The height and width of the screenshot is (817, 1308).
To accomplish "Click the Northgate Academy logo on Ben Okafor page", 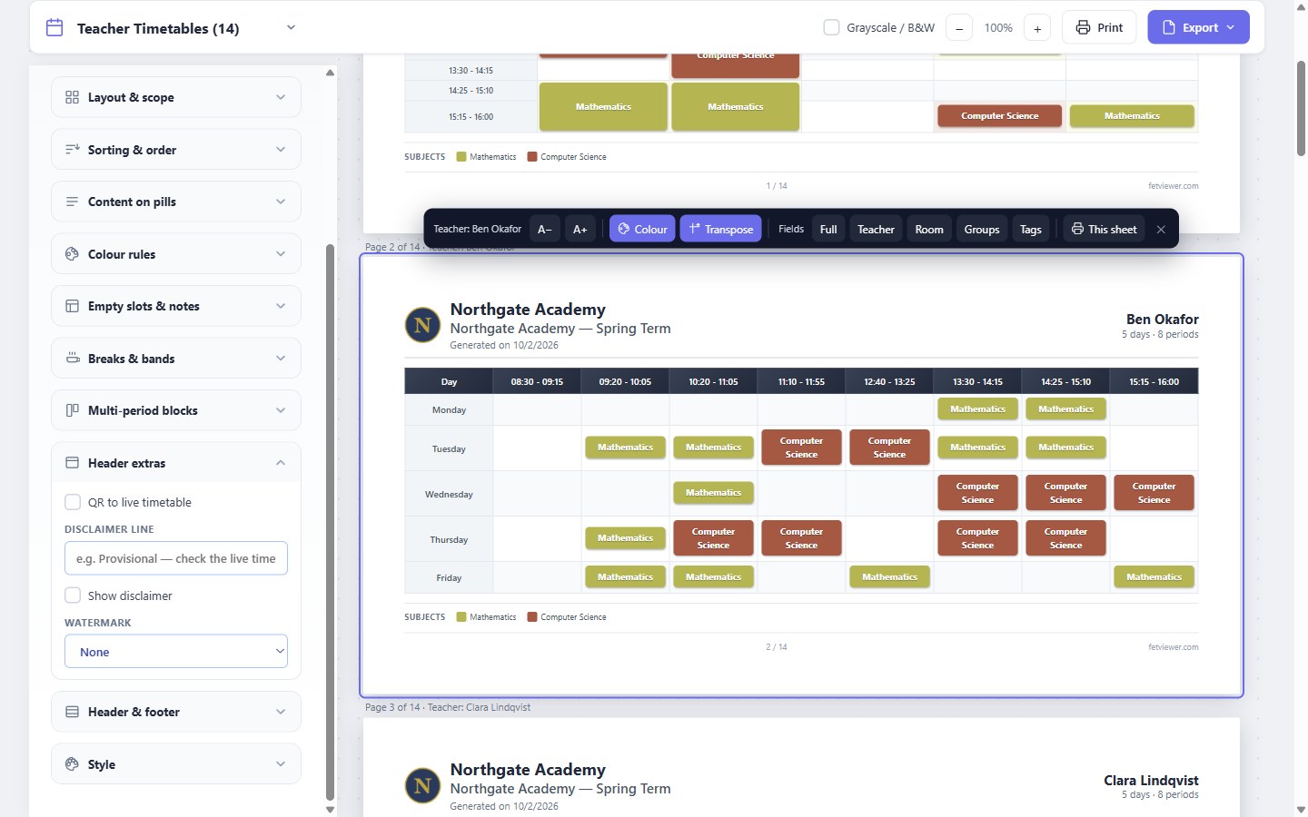I will (422, 325).
